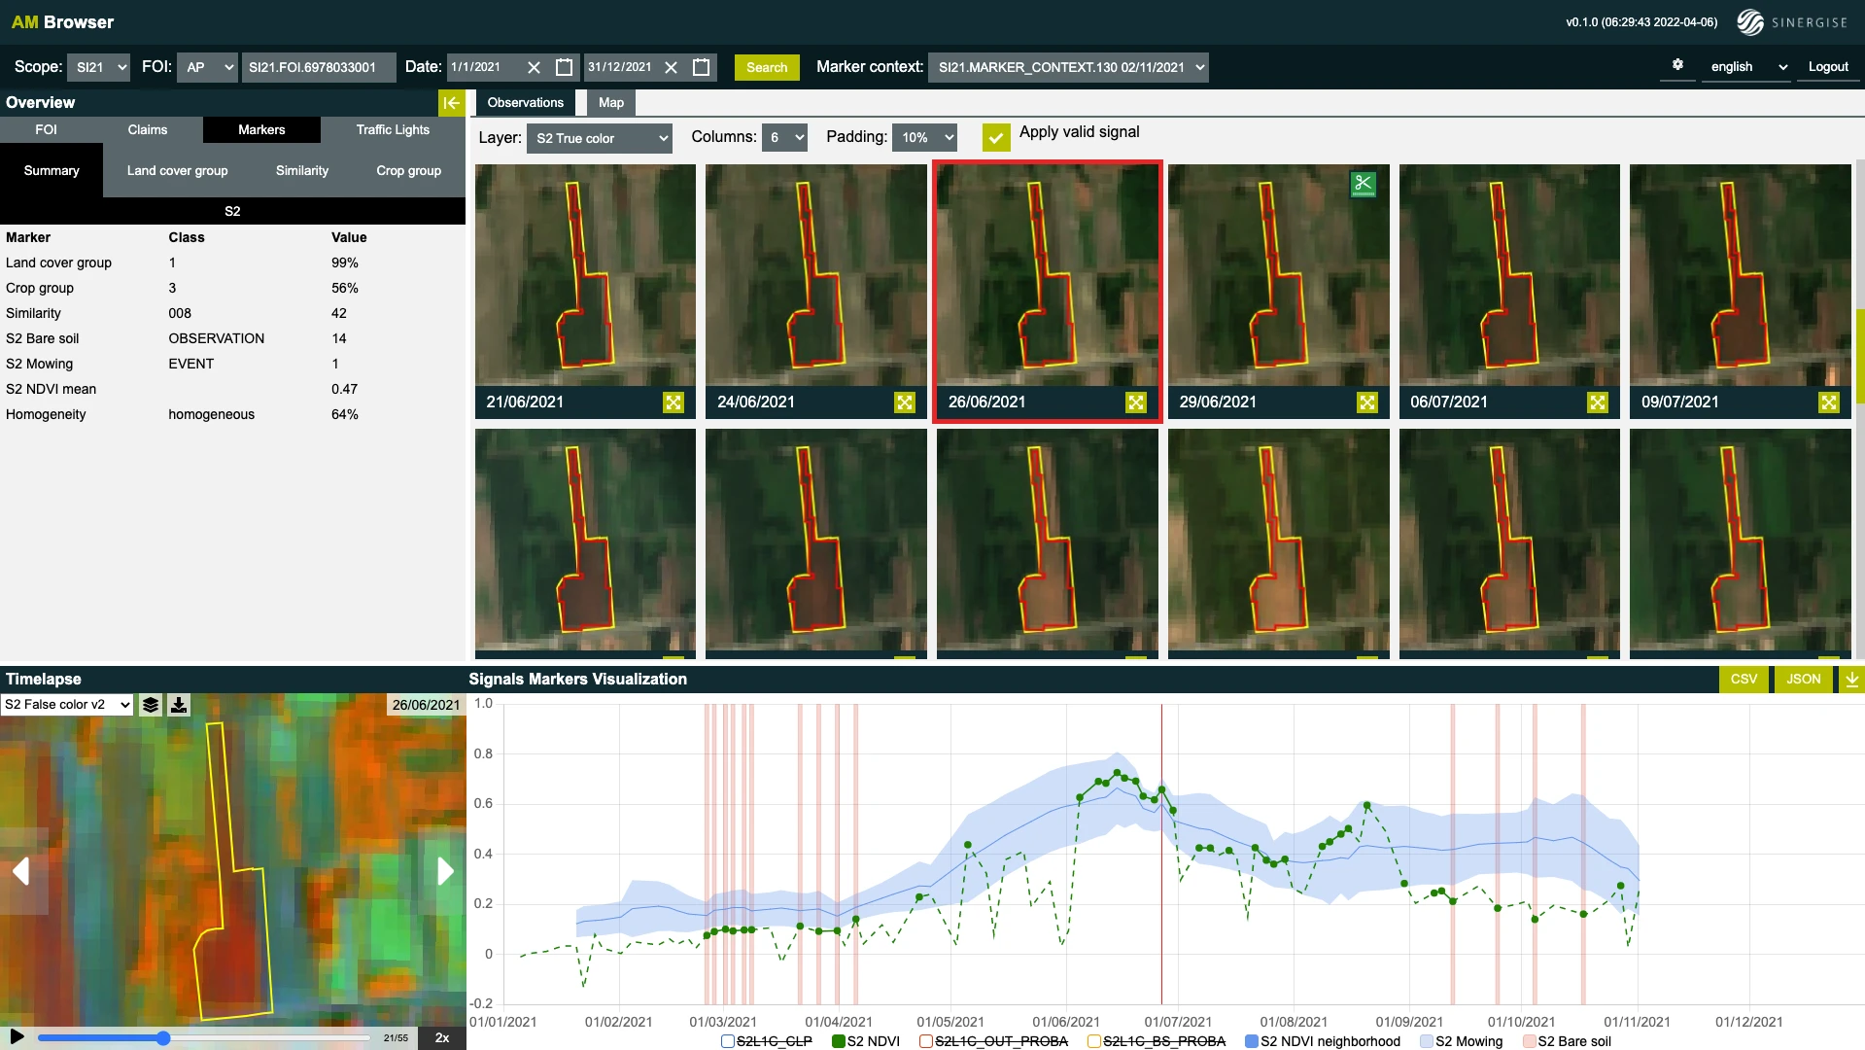Open timelapse layers stack icon
Screen dimensions: 1865x1050
pyautogui.click(x=151, y=705)
